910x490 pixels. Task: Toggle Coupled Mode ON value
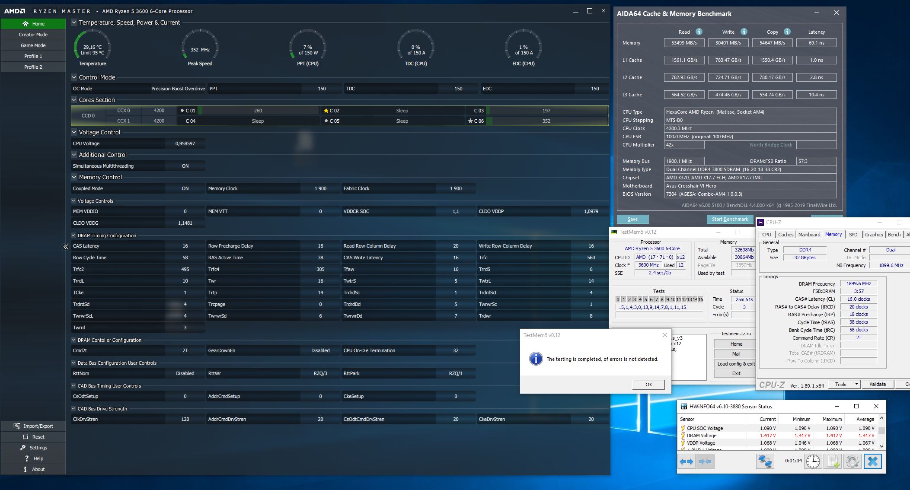point(185,188)
